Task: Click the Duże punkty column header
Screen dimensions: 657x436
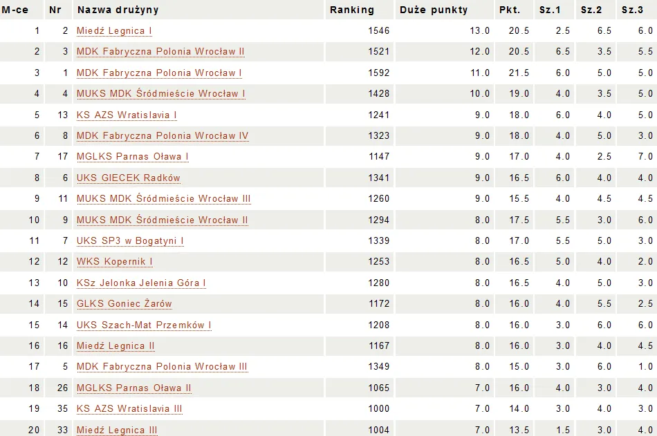Action: click(x=434, y=10)
